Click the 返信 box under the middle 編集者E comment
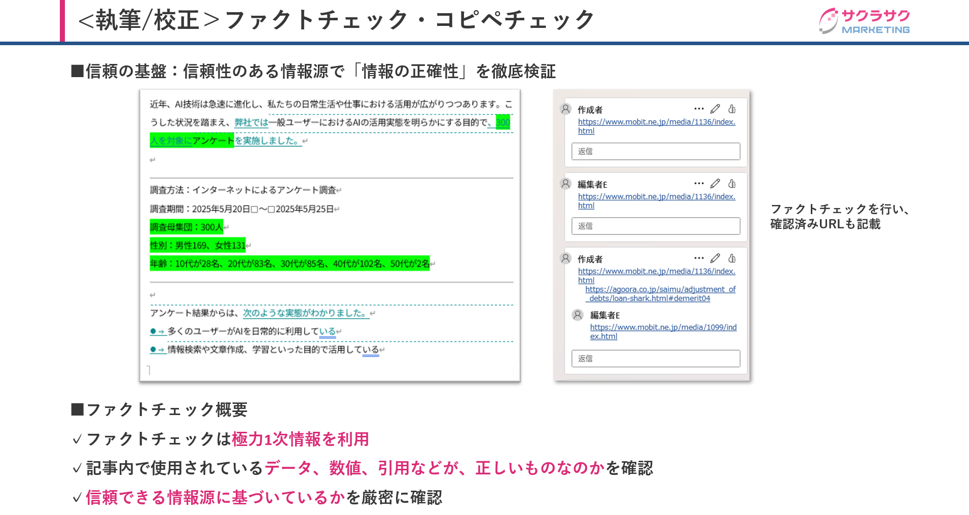The height and width of the screenshot is (515, 969). [x=655, y=226]
